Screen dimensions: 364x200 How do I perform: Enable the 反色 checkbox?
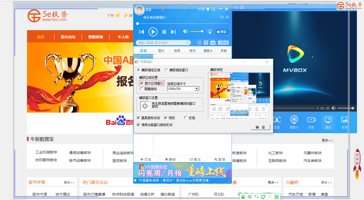186,118
